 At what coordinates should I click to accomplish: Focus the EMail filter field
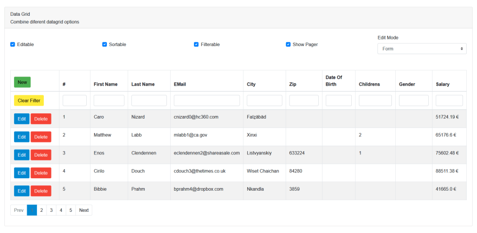(207, 100)
